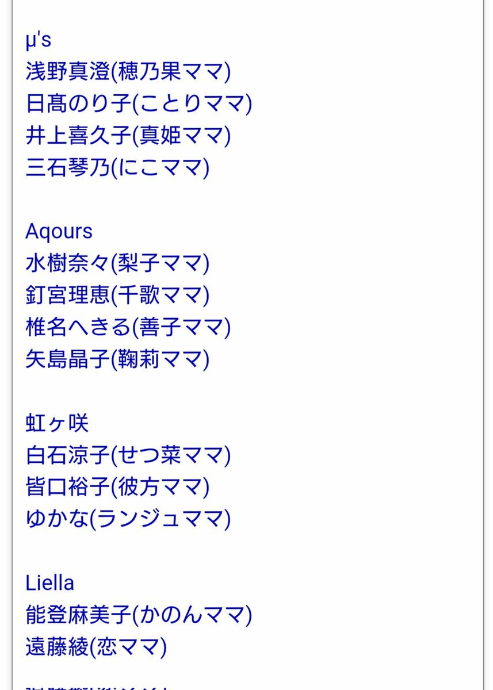Image resolution: width=493 pixels, height=690 pixels.
Task: Click 皆口裕子(彼方ママ) entry
Action: tap(117, 488)
